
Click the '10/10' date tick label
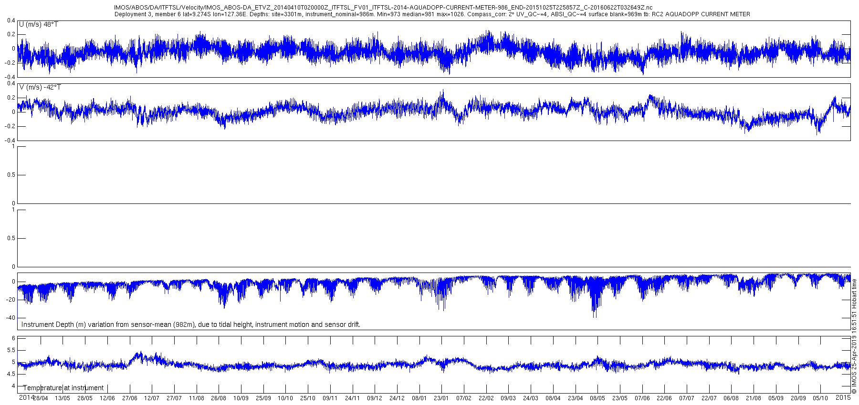pos(285,398)
